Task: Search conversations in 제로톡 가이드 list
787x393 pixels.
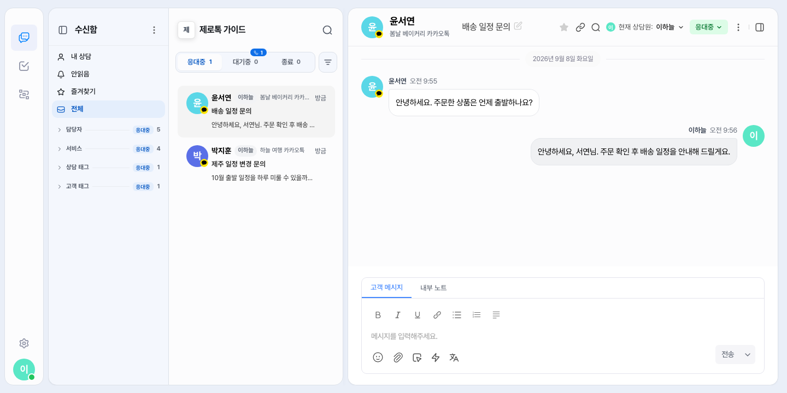Action: (x=327, y=30)
